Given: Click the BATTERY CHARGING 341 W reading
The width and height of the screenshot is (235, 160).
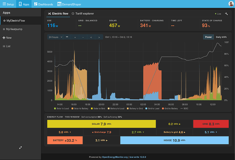Looking at the screenshot, I should click(145, 25).
